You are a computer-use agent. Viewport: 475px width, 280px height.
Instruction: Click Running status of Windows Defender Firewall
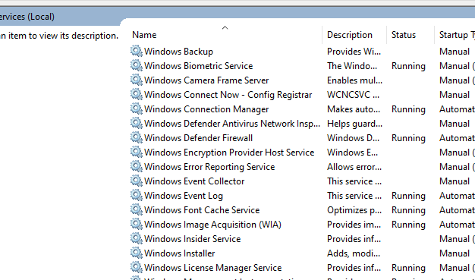[408, 138]
